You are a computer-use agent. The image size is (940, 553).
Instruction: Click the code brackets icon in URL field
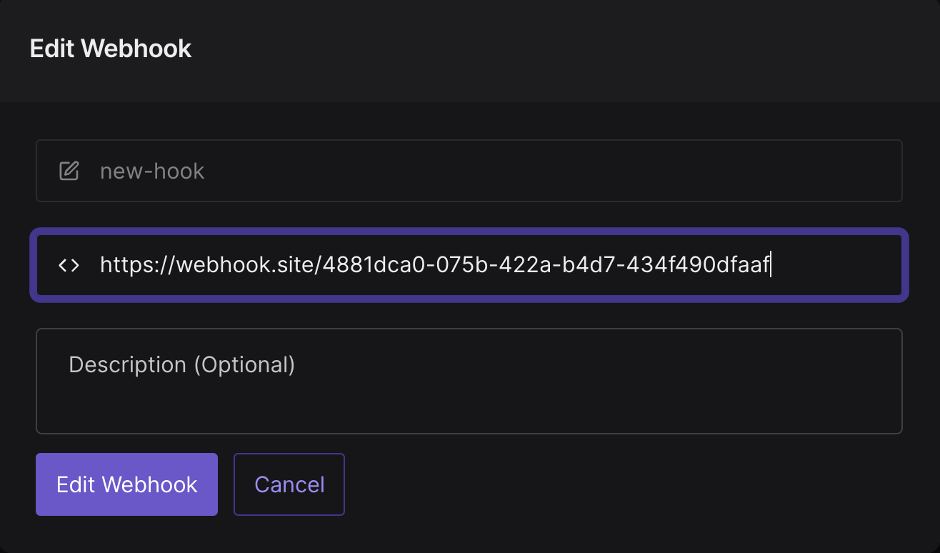(x=69, y=265)
